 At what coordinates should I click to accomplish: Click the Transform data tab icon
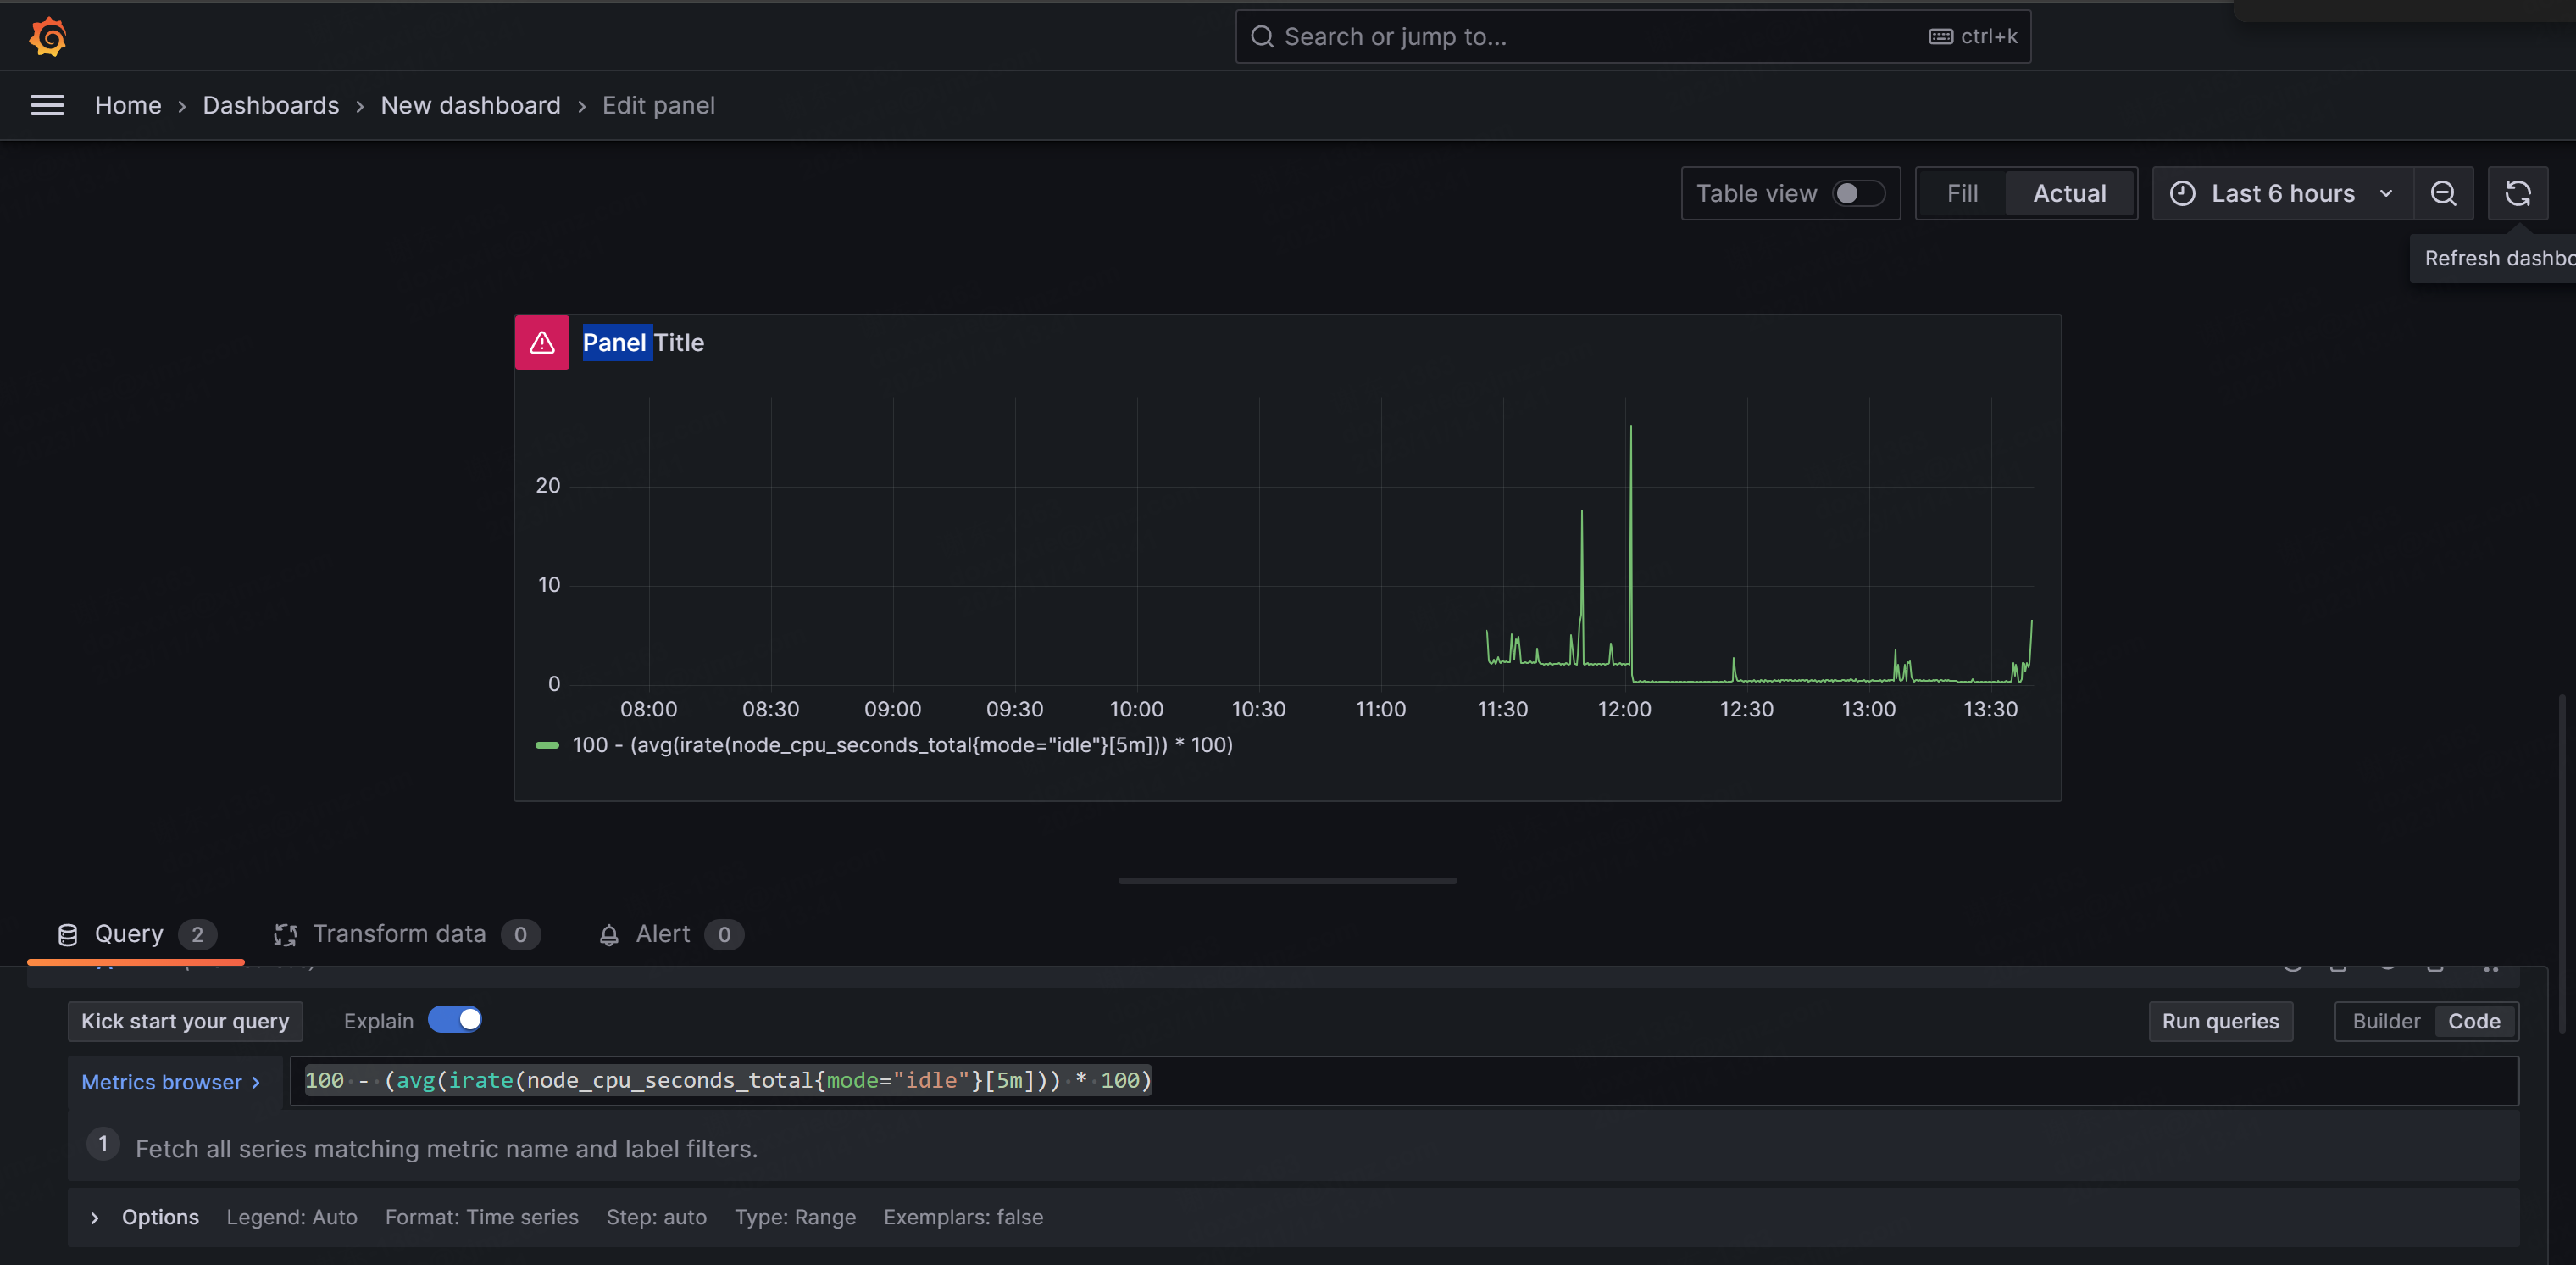[285, 934]
